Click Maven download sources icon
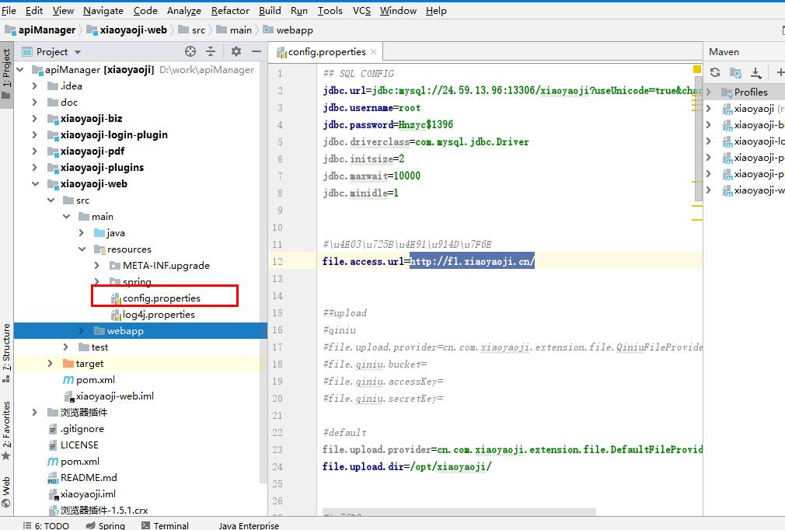 pos(756,73)
